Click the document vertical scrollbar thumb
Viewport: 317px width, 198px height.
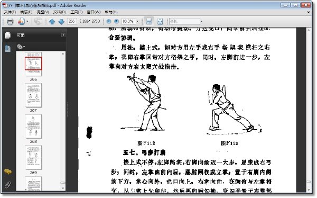point(309,182)
